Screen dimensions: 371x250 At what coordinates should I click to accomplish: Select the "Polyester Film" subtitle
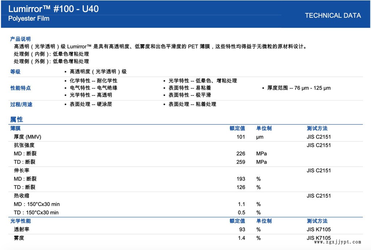(x=29, y=19)
